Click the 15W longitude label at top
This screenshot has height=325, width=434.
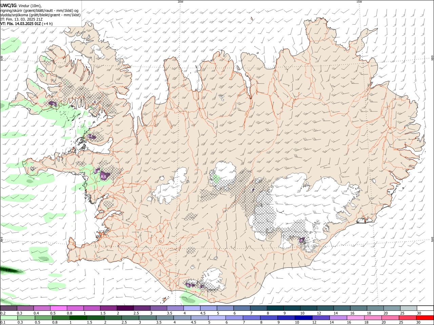point(359,2)
